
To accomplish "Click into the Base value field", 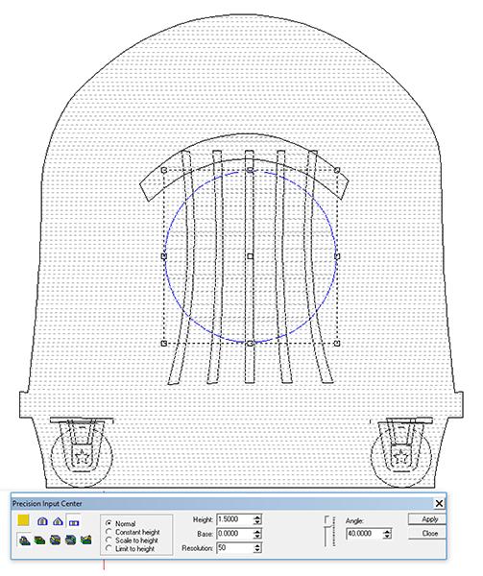I will 234,534.
